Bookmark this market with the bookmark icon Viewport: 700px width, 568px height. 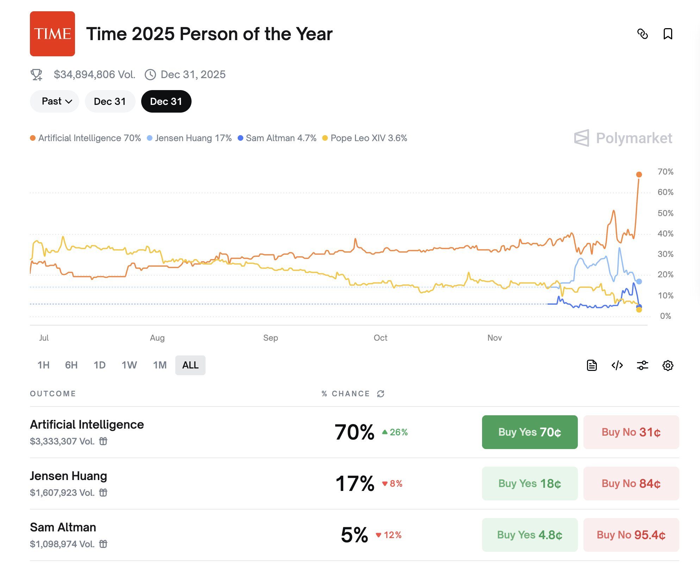(x=668, y=34)
